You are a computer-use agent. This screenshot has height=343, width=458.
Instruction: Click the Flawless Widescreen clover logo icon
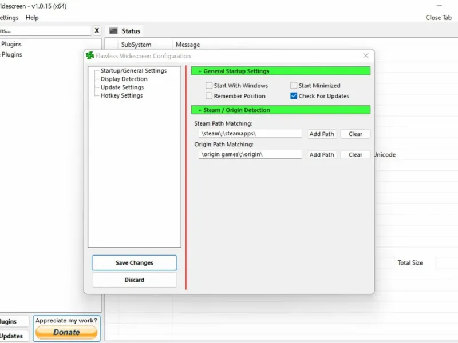pos(90,55)
